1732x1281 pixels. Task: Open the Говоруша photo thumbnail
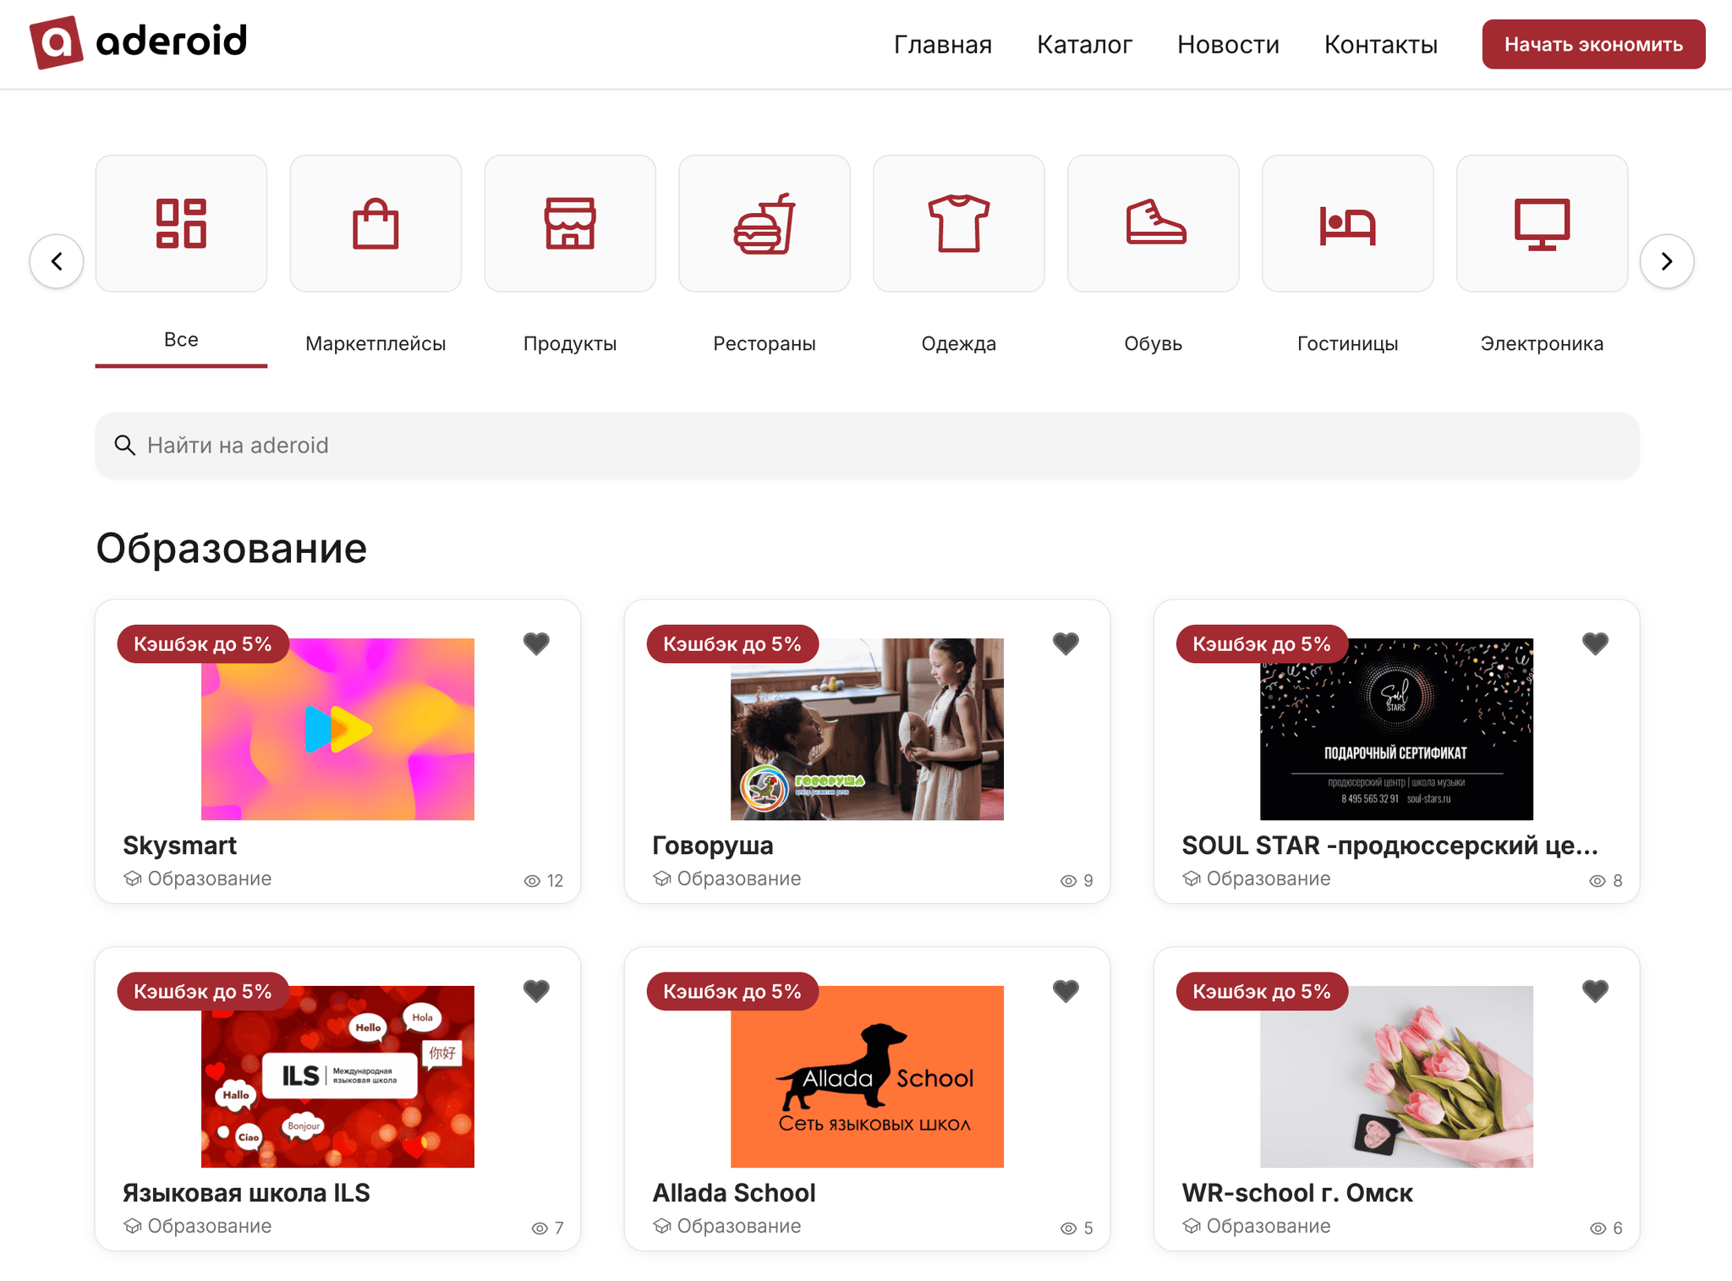(x=867, y=729)
